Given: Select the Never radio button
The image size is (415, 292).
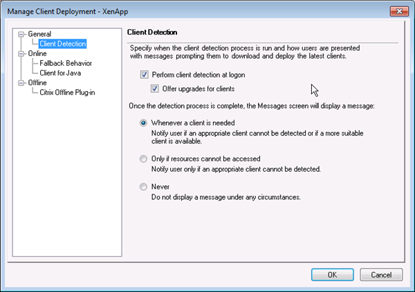Looking at the screenshot, I should pos(143,187).
